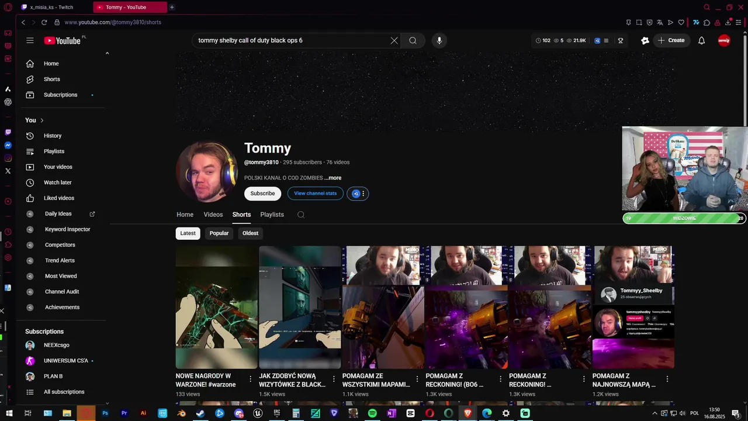748x421 pixels.
Task: Open X from the Opera sidebar
Action: [x=8, y=171]
